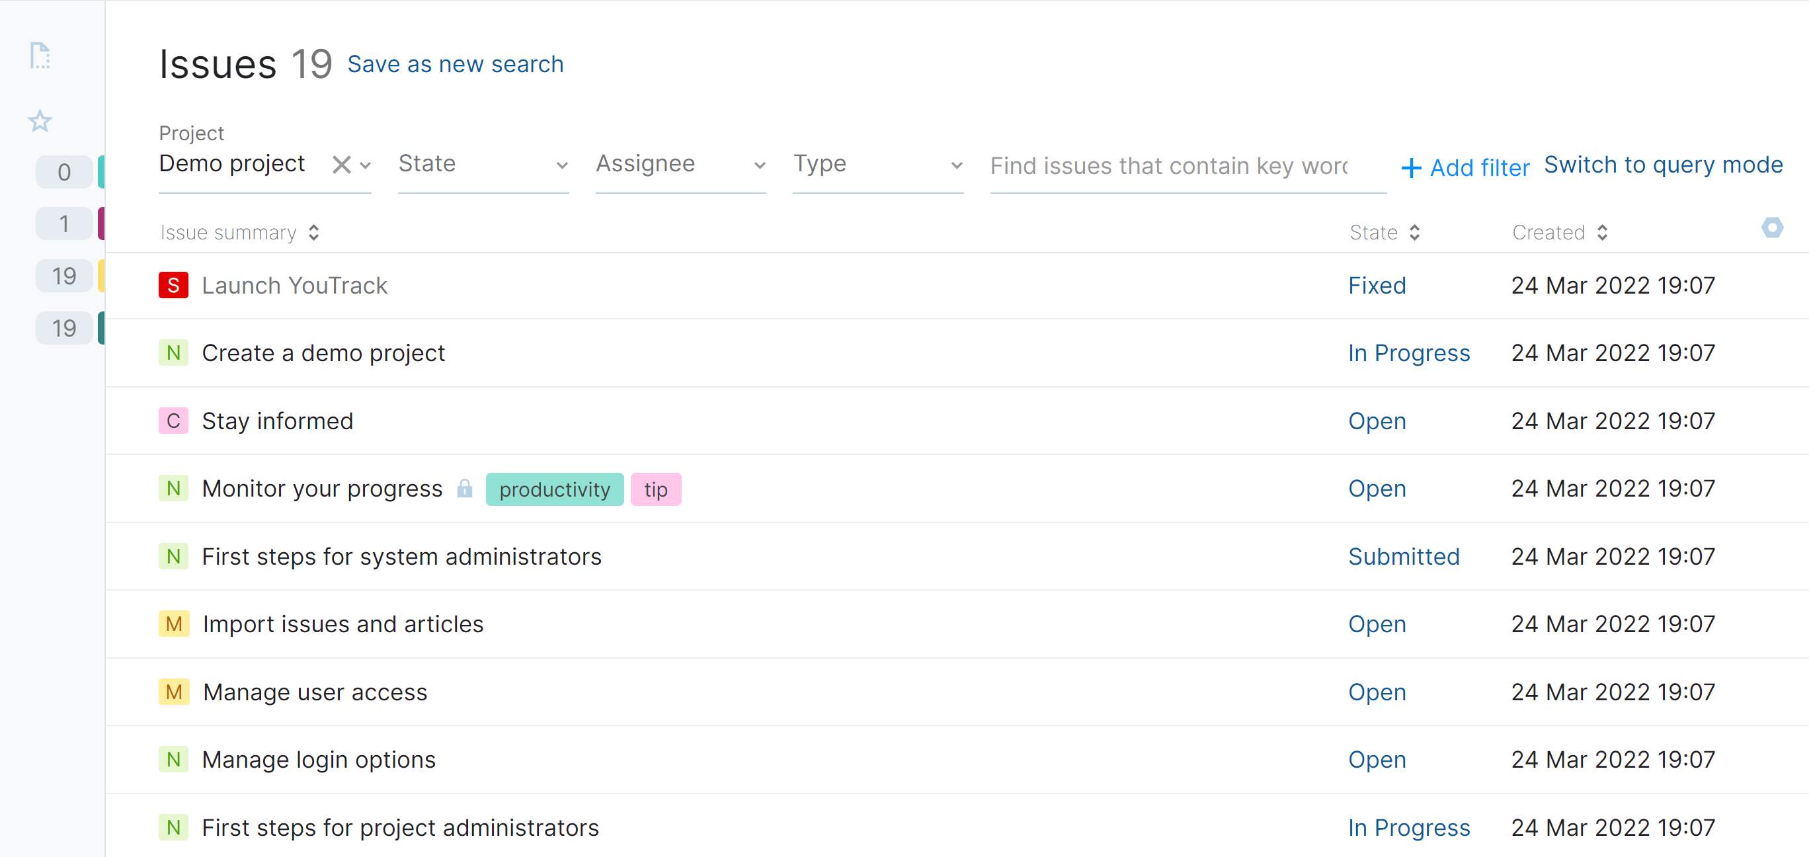Viewport: 1809px width, 857px height.
Task: Click the pink C priority badge
Action: (173, 421)
